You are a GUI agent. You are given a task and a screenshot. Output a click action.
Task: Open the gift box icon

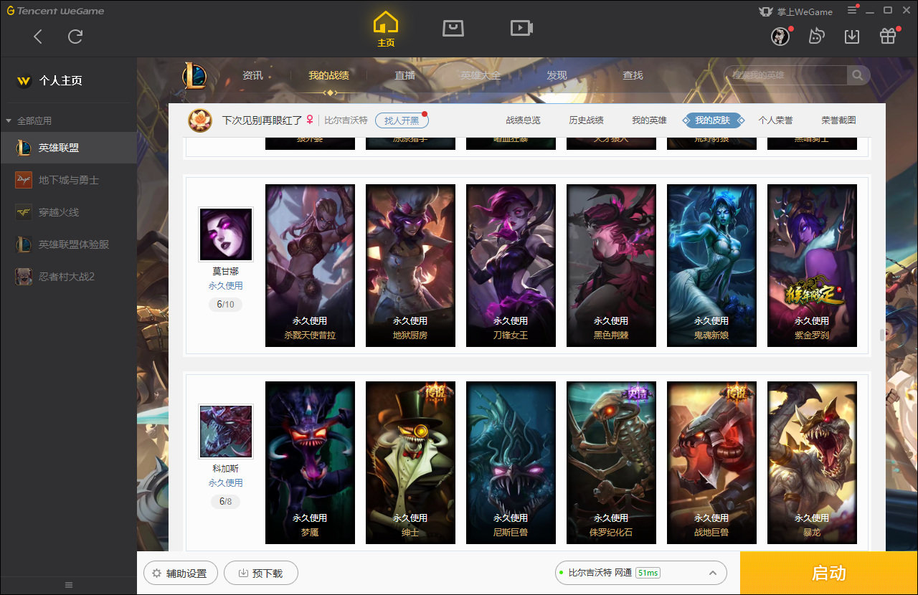[x=888, y=37]
